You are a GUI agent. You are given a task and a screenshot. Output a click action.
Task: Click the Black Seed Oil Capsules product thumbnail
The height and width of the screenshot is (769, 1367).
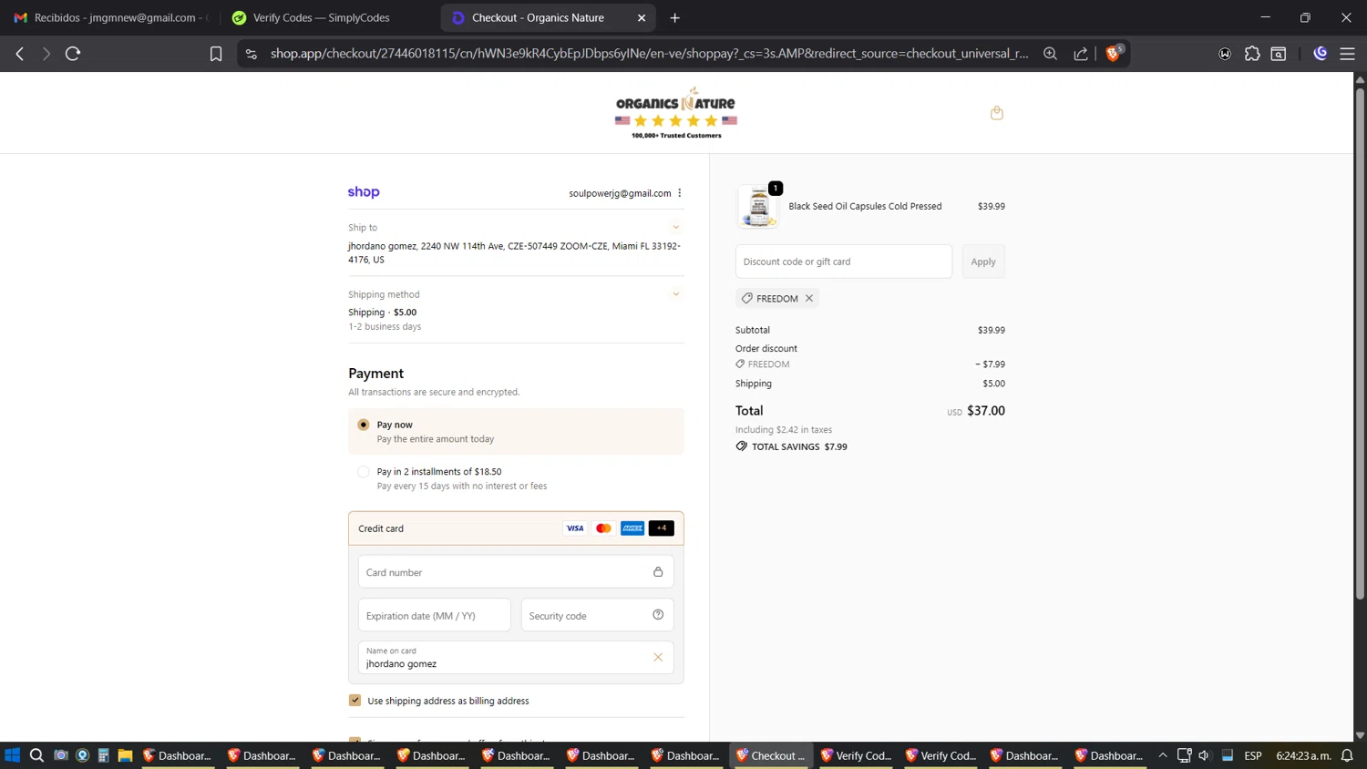tap(758, 206)
